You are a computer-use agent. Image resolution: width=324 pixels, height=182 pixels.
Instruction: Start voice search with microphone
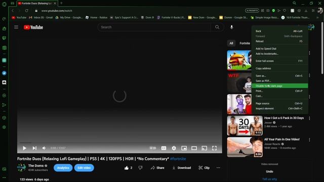click(x=232, y=27)
